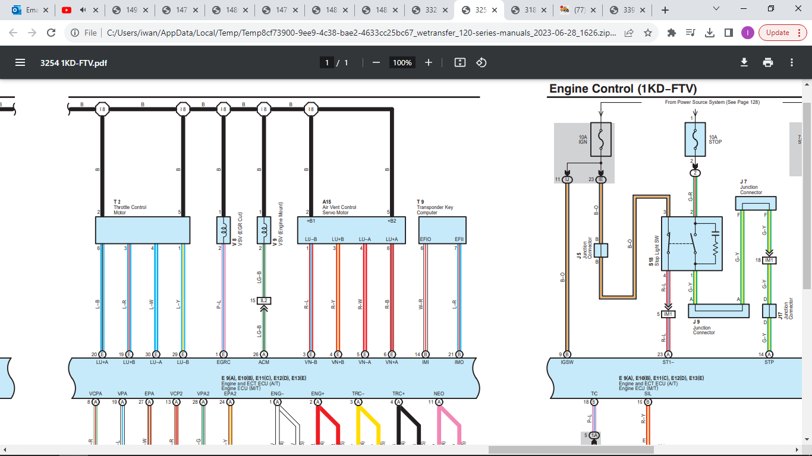The height and width of the screenshot is (456, 812).
Task: Bookmark this tab with the star
Action: (x=648, y=33)
